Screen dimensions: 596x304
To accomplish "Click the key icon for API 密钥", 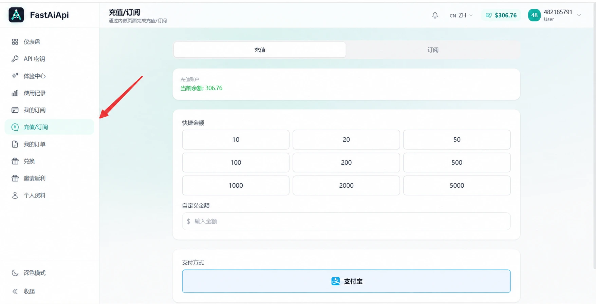I will (15, 59).
